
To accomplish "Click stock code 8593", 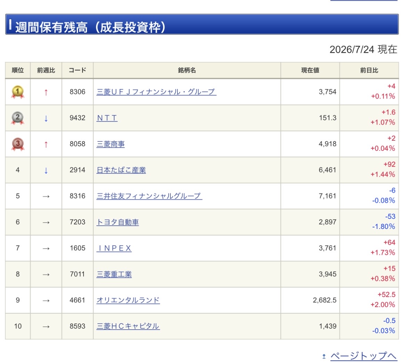I will click(77, 326).
